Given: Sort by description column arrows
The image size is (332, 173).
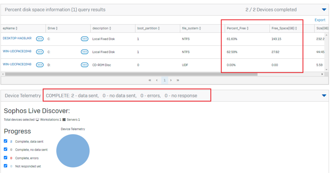Looking at the screenshot, I should tap(110, 28).
